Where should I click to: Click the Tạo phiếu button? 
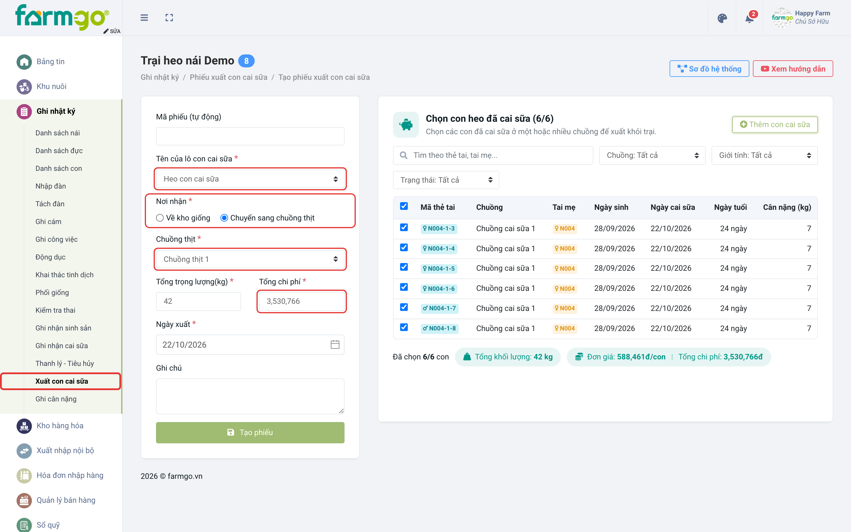pyautogui.click(x=250, y=432)
